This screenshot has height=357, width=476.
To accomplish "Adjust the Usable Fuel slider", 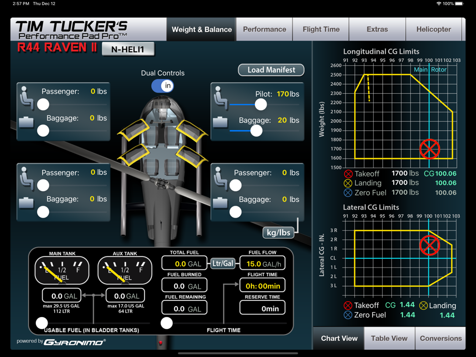I will pos(41,323).
